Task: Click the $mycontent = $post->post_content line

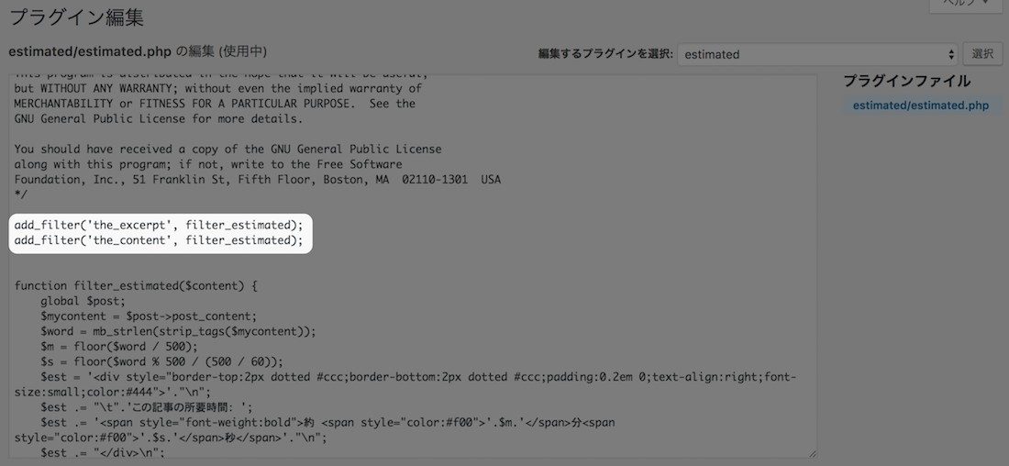Action: point(149,316)
